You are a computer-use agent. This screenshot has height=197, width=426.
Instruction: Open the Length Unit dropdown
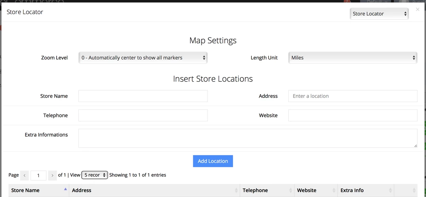(353, 58)
